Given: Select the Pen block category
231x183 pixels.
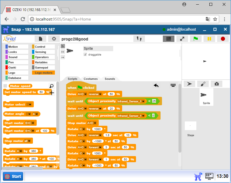Looking at the screenshot, I should coord(17,62).
